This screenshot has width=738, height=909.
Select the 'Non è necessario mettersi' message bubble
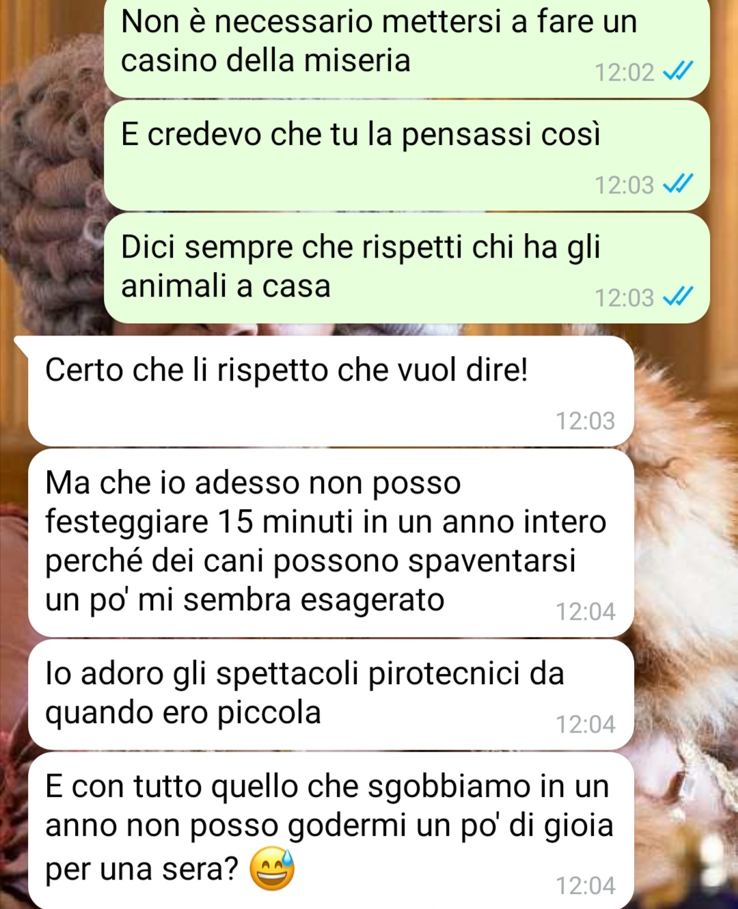(407, 48)
